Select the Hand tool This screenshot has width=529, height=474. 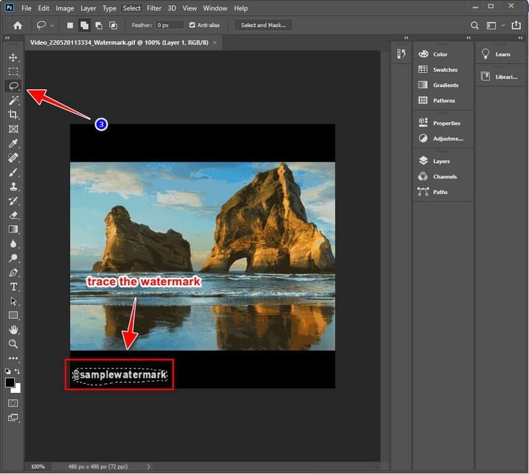click(x=13, y=329)
